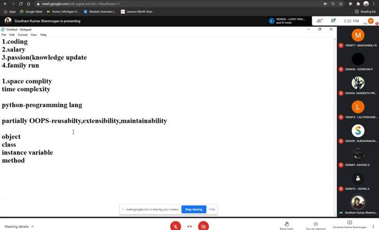Image resolution: width=379 pixels, height=230 pixels.
Task: Bookmark this page with star icon
Action: 341,4
